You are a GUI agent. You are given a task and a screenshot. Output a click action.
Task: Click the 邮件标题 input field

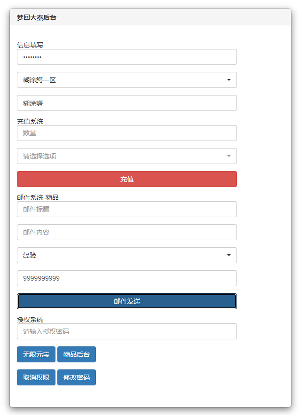(126, 209)
